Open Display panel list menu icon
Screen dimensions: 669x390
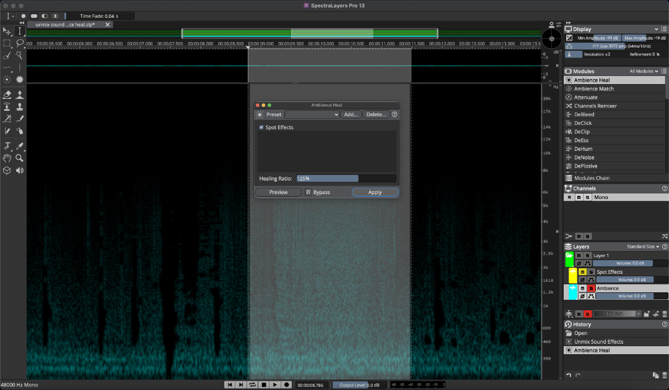click(664, 29)
